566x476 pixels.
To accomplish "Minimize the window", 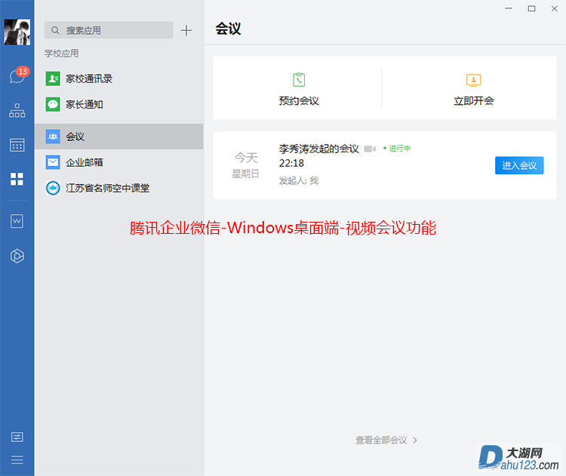I will (x=509, y=8).
